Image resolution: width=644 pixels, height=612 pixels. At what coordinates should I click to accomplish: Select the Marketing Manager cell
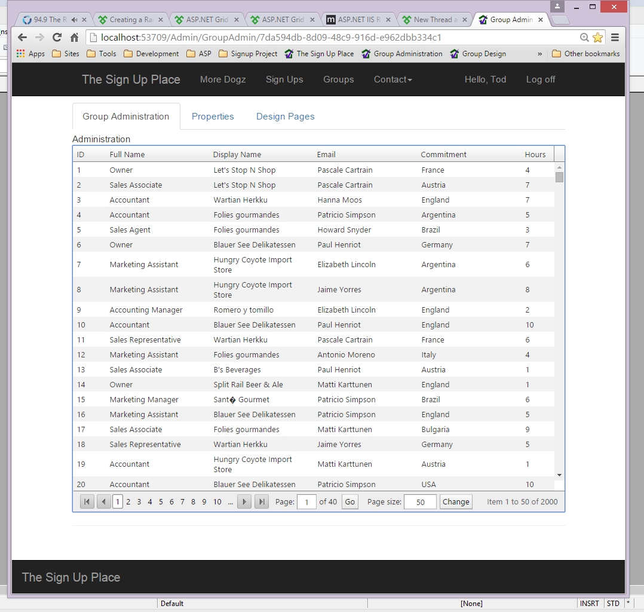144,399
